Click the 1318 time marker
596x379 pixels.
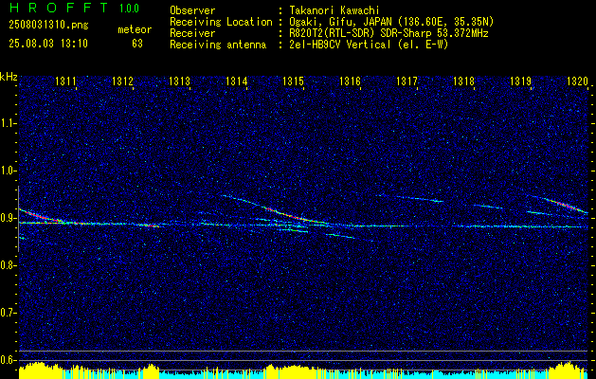click(x=463, y=81)
